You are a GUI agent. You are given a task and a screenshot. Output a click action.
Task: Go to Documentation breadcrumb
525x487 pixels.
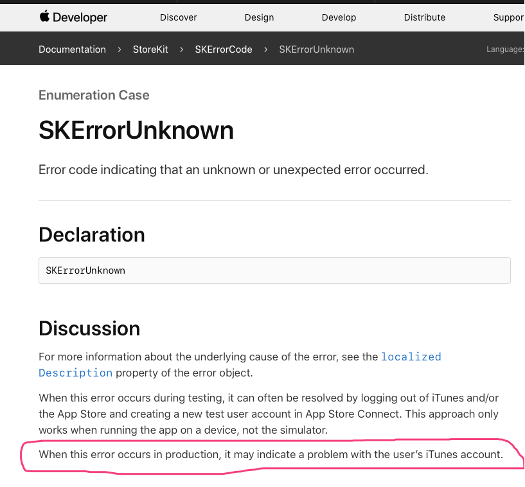click(x=73, y=49)
